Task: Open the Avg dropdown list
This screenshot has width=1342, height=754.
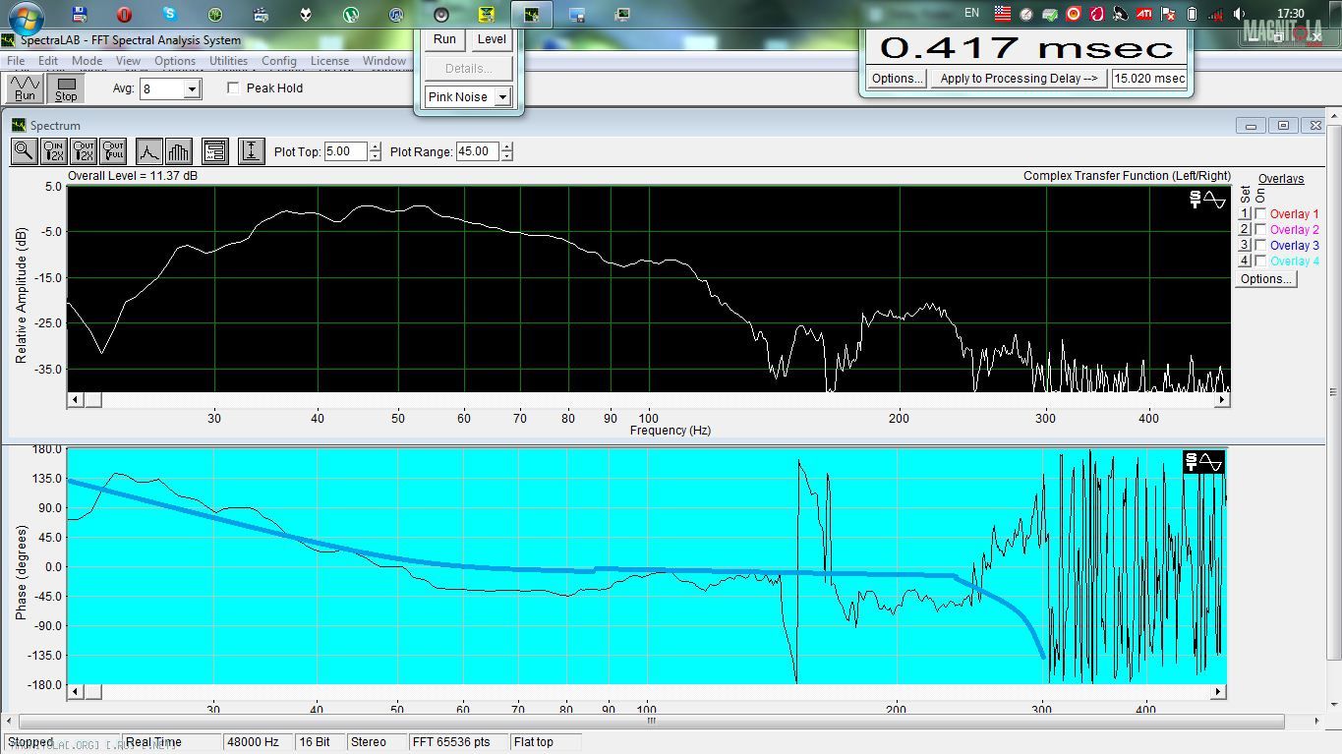Action: pyautogui.click(x=192, y=89)
